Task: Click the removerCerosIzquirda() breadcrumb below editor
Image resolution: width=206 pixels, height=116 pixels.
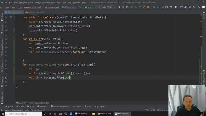Action: click(39, 103)
